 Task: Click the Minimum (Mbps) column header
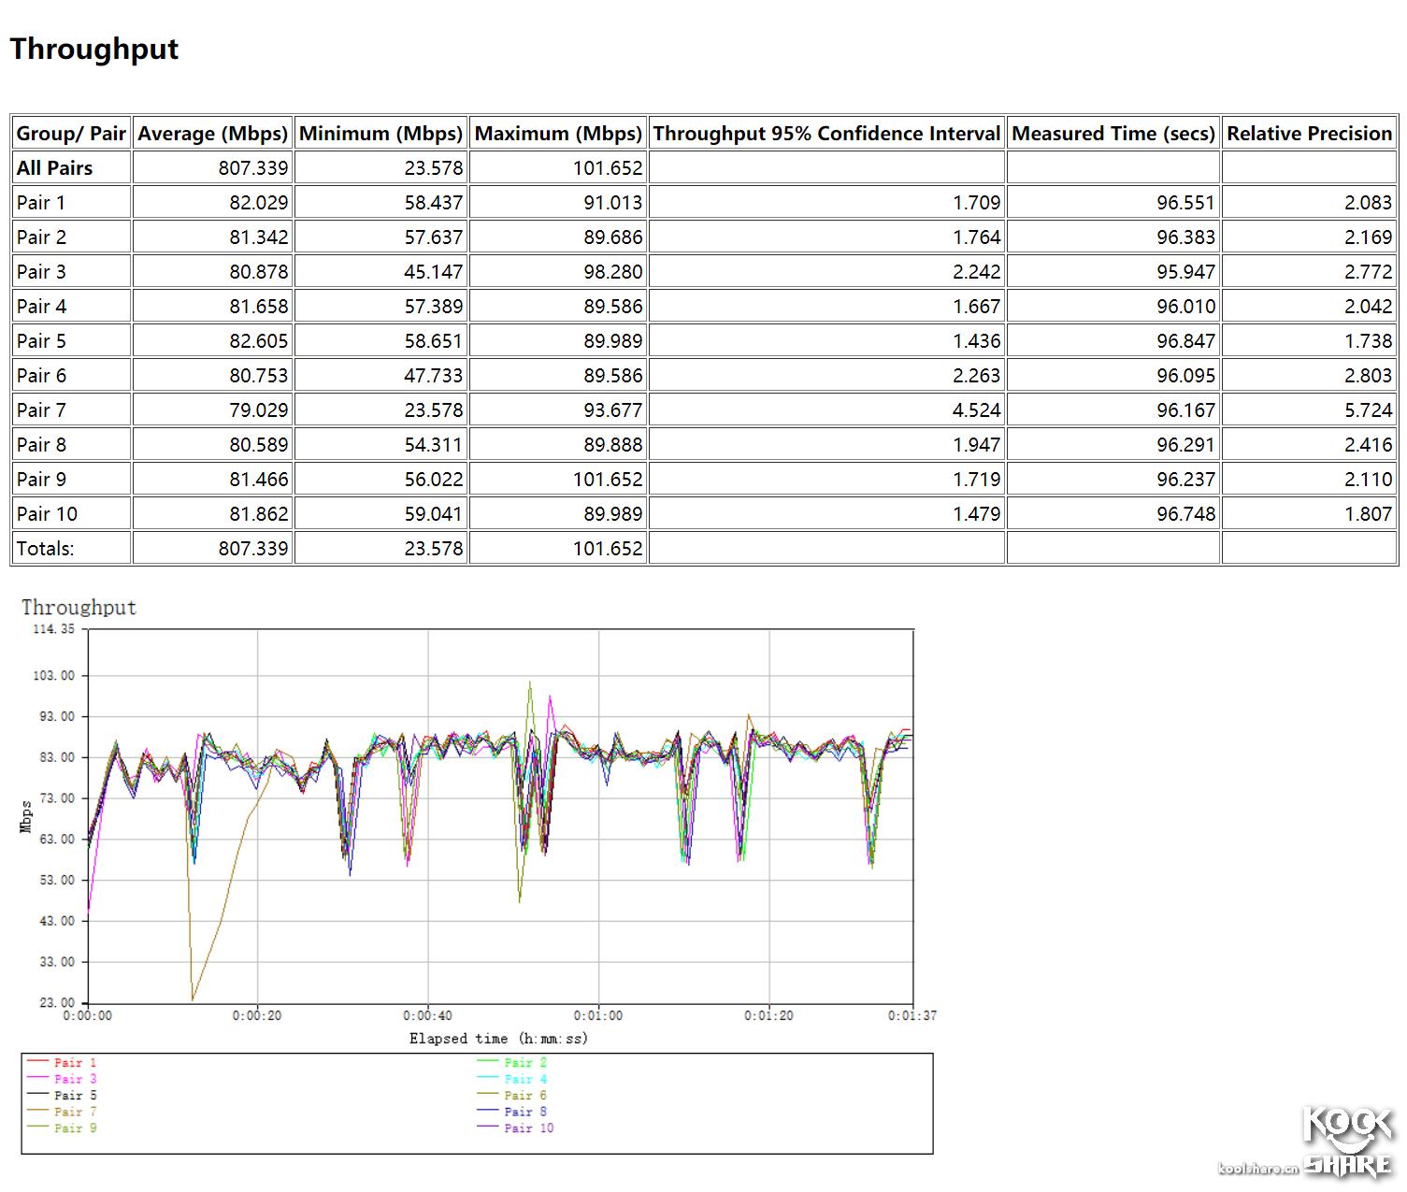380,134
